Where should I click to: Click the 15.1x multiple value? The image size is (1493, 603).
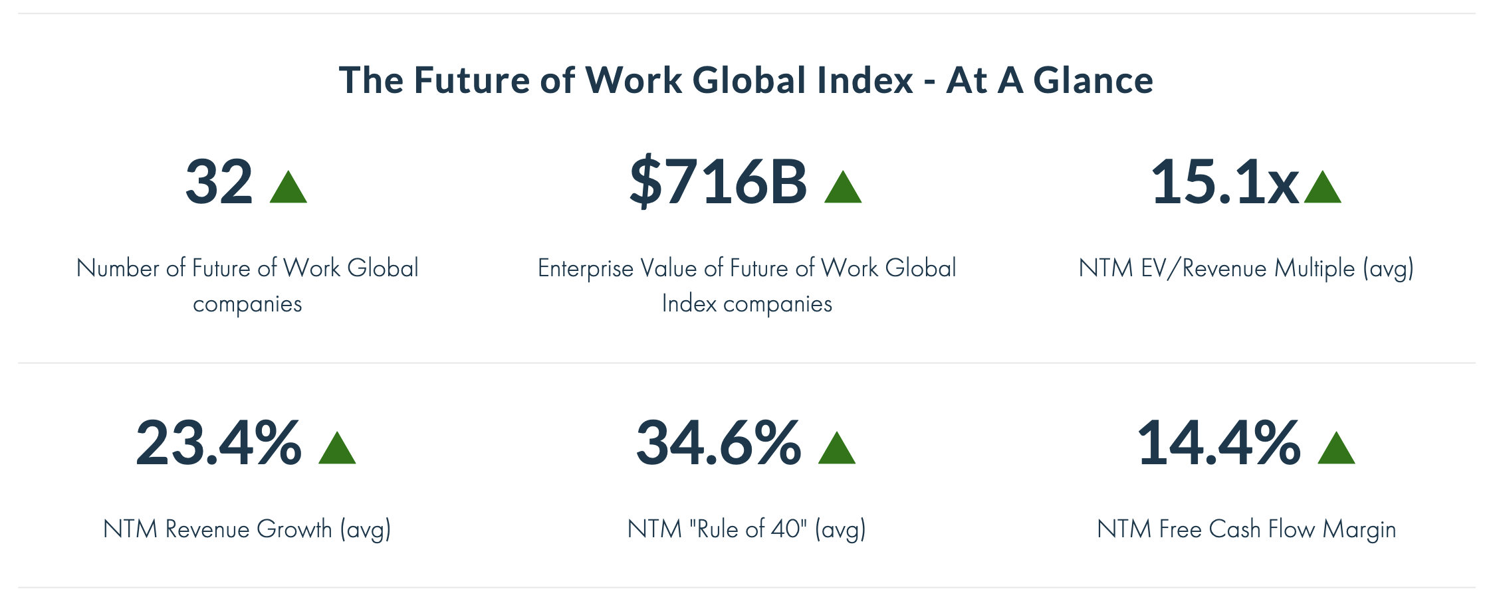(1224, 181)
